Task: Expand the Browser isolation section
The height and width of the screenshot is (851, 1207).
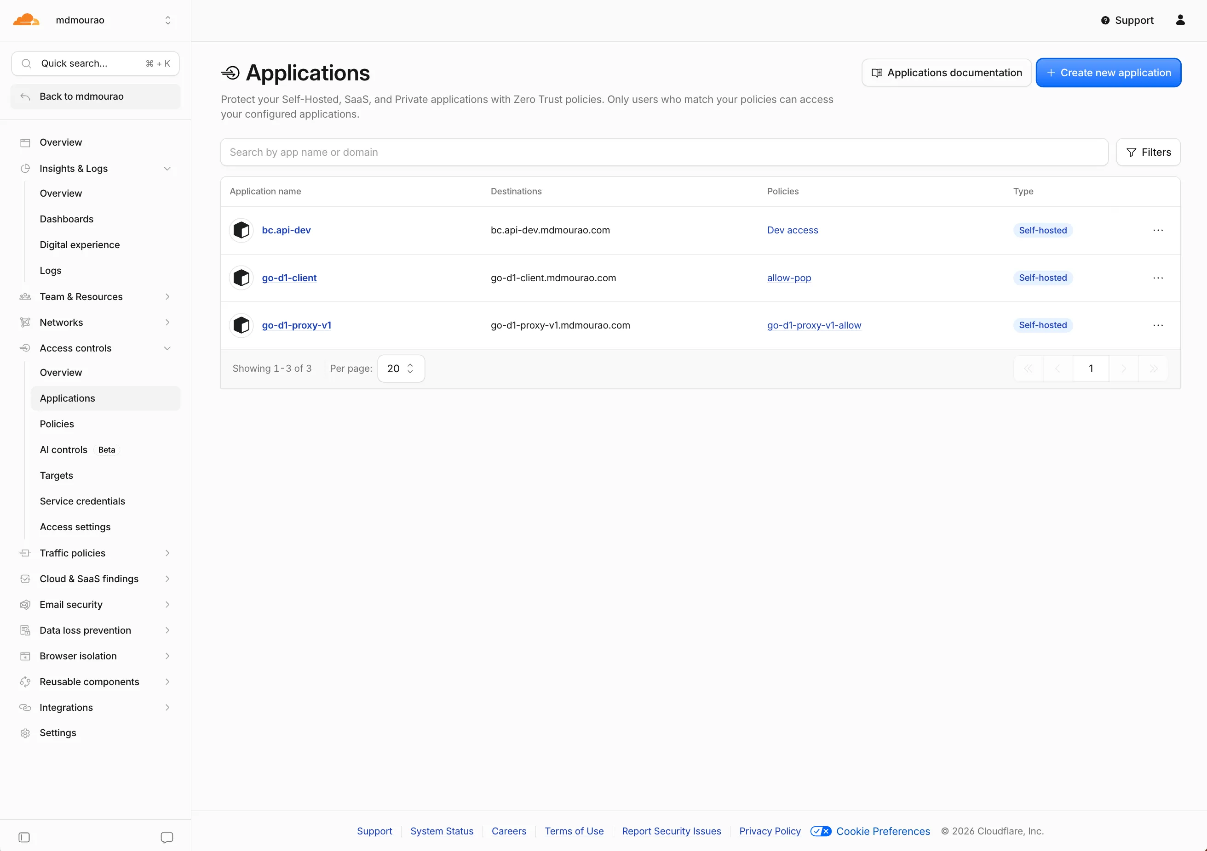Action: (167, 656)
